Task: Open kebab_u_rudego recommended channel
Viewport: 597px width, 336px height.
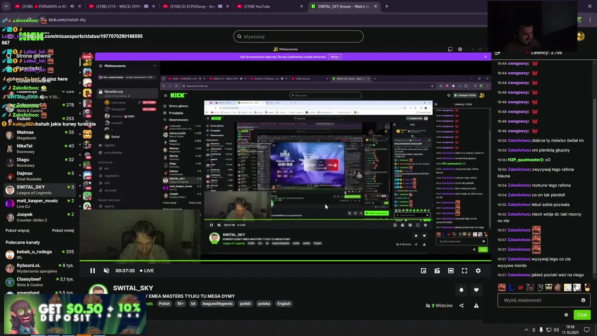Action: coord(40,254)
